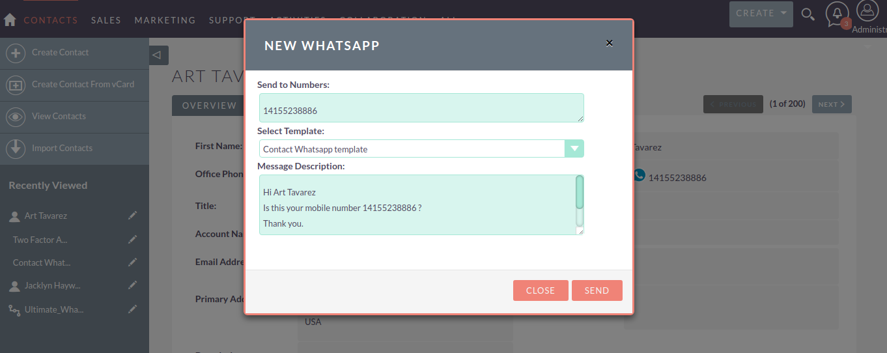Click the office phone number 14155238886

677,178
